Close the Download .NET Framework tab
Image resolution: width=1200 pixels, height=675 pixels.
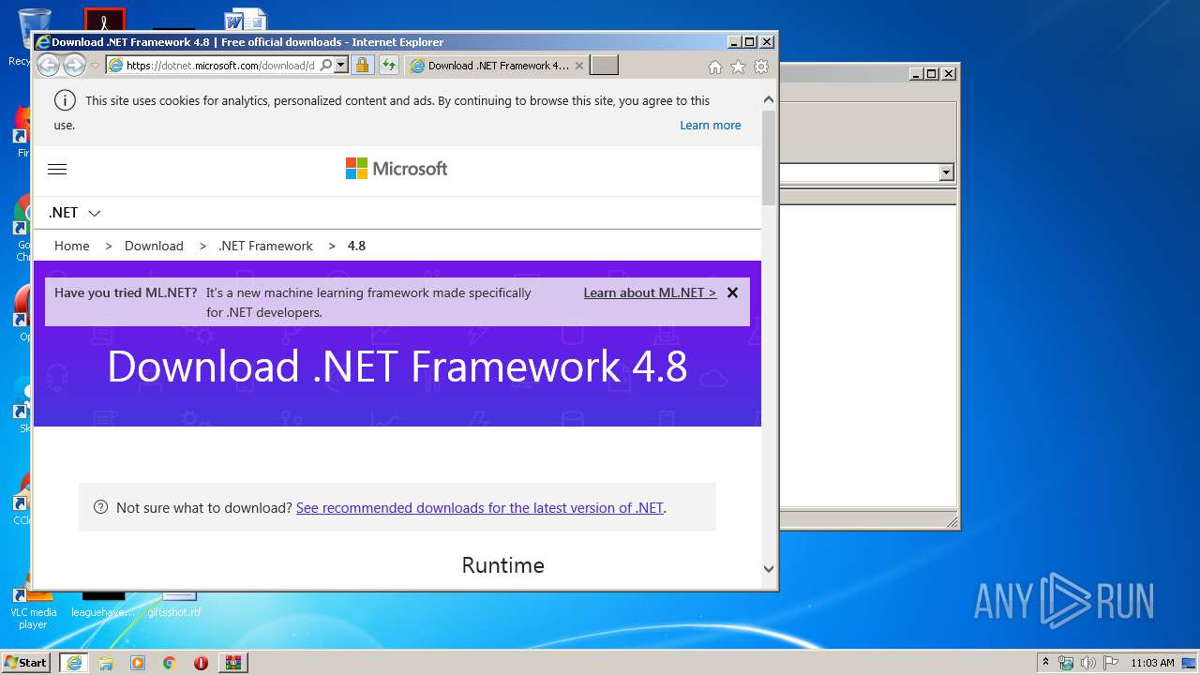coord(579,66)
